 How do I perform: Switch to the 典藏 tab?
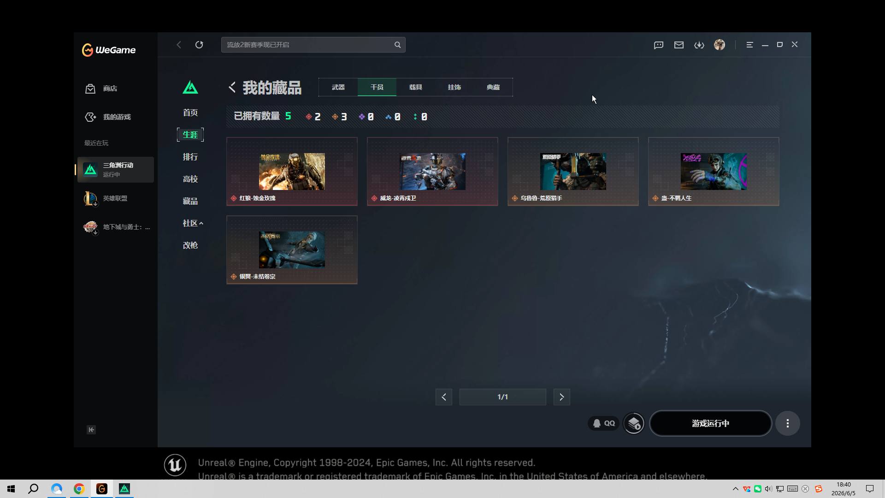[493, 87]
